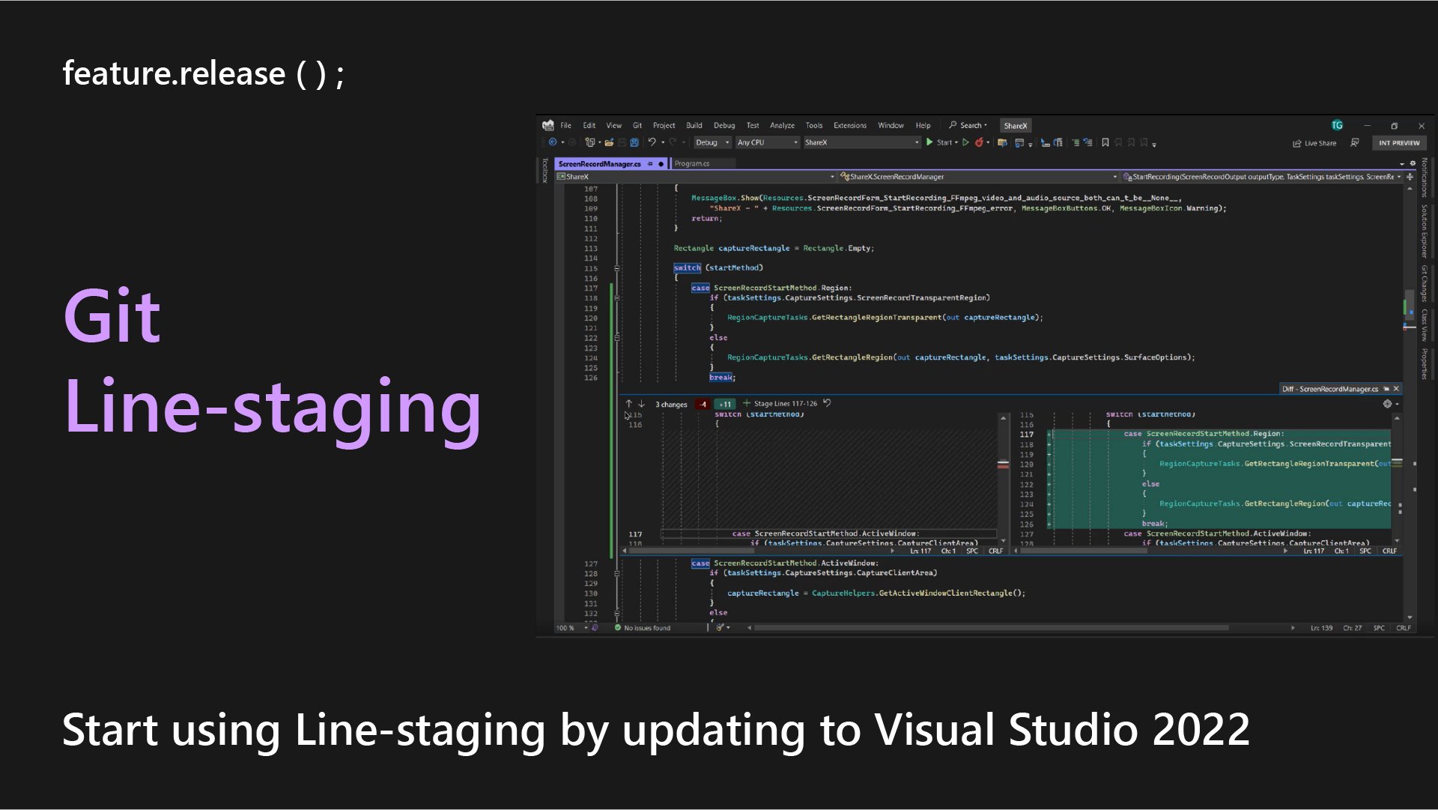Open the Git menu
Viewport: 1438px width, 810px height.
[x=637, y=126]
